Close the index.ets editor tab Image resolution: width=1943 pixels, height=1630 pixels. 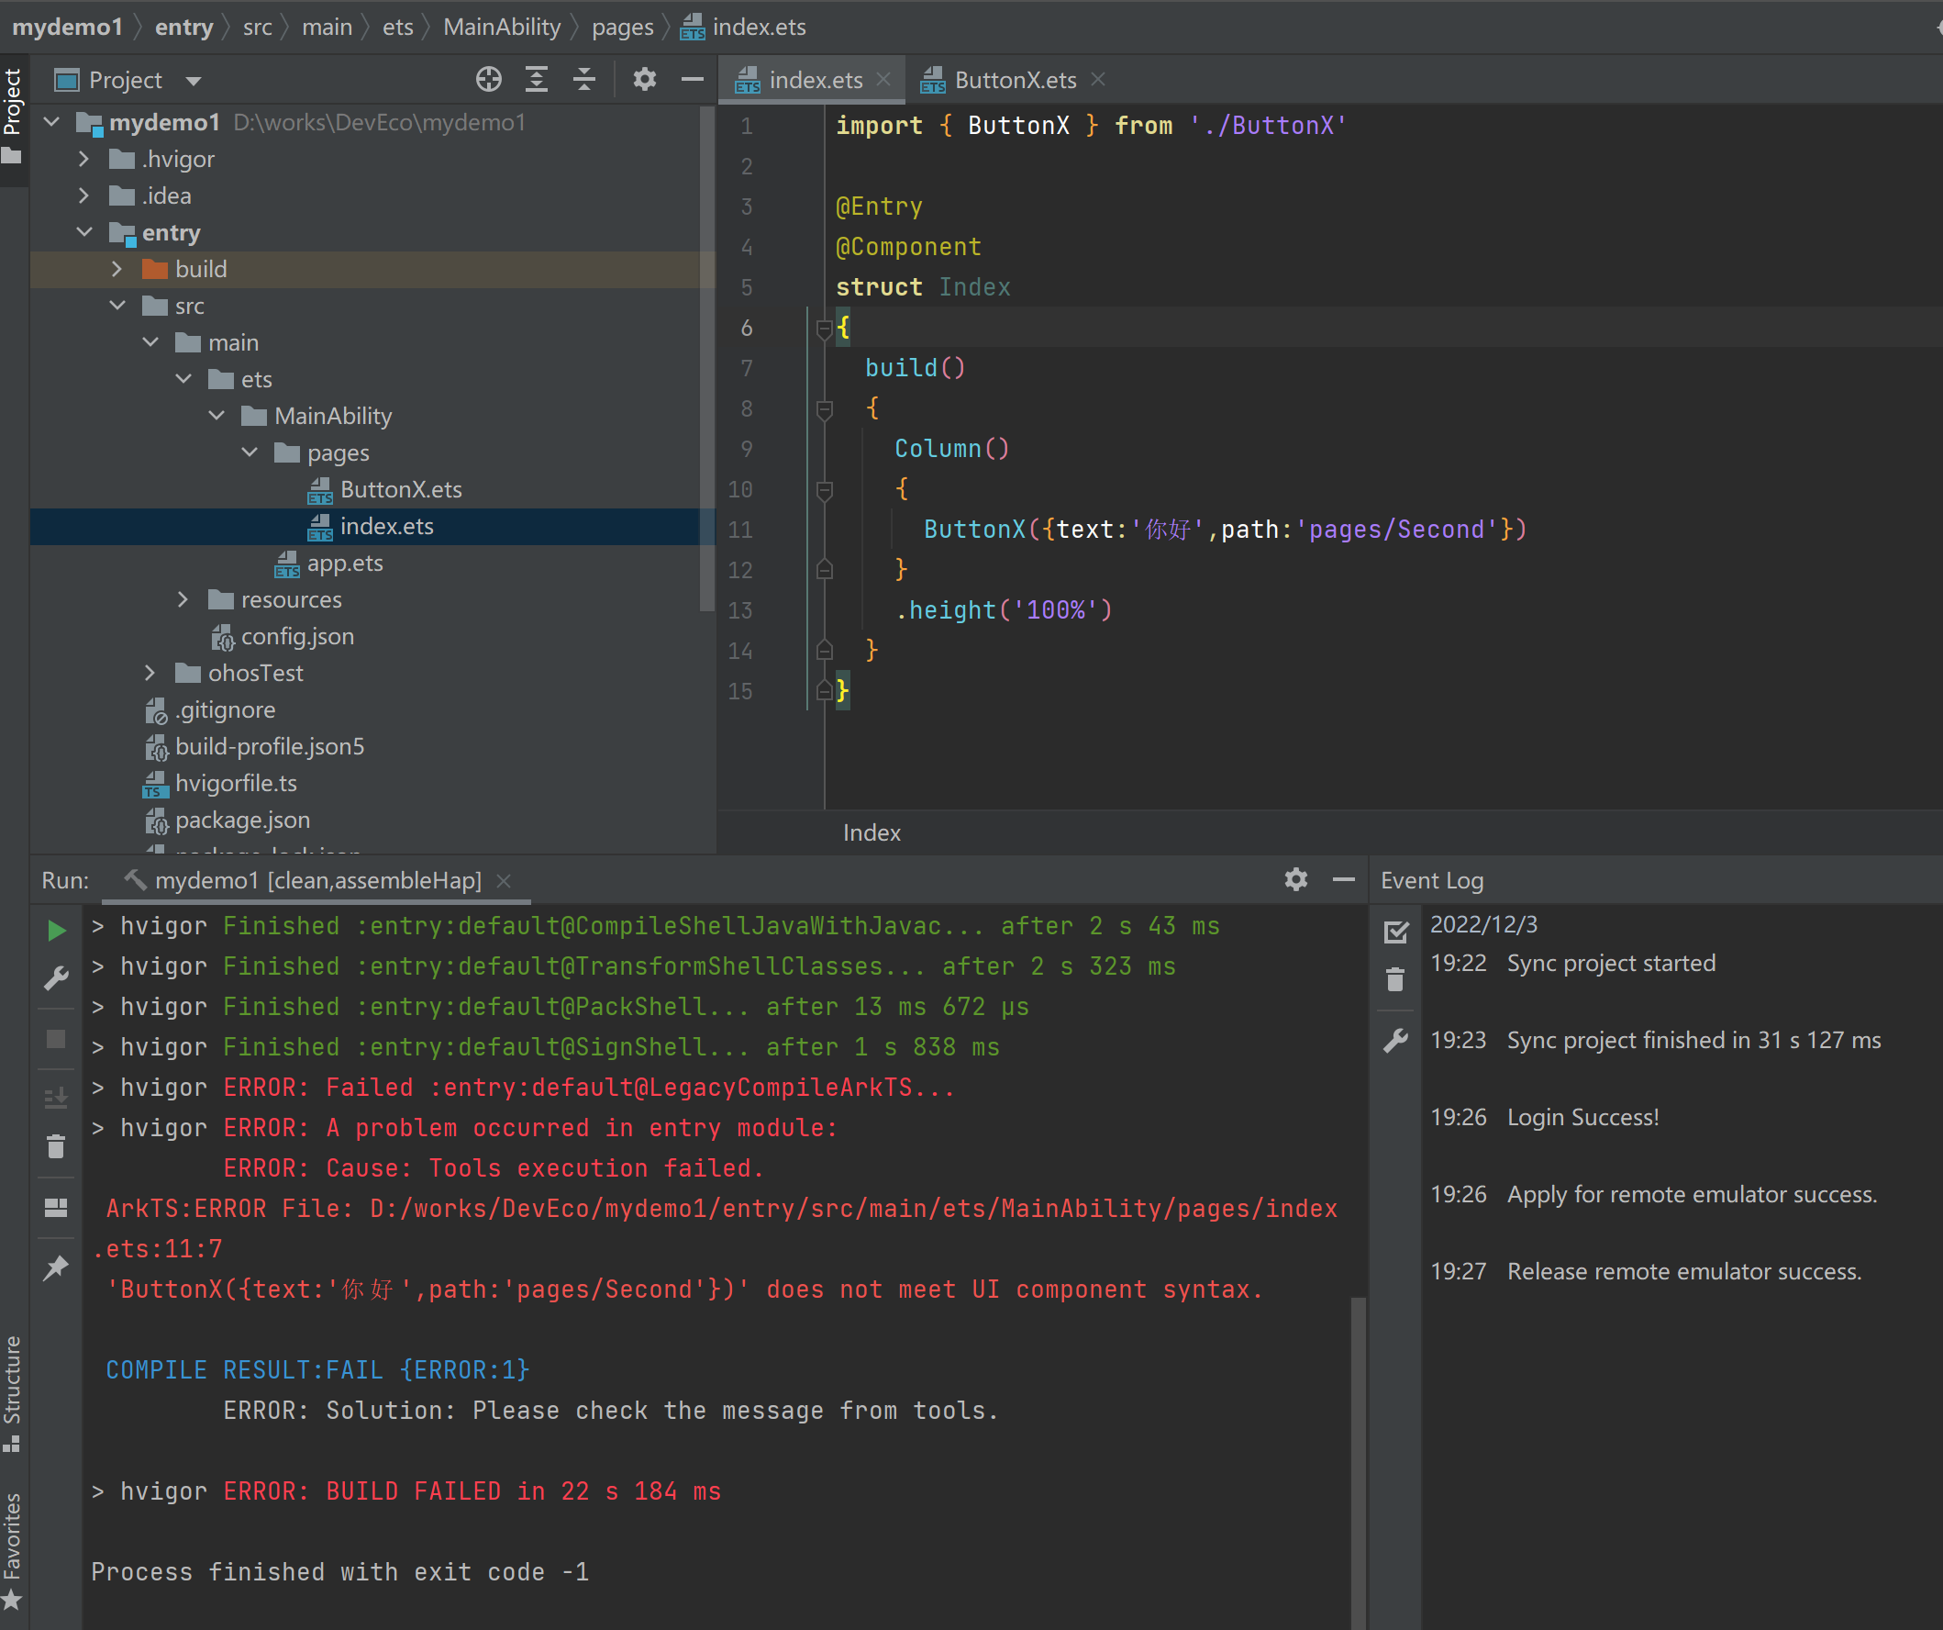[x=883, y=80]
